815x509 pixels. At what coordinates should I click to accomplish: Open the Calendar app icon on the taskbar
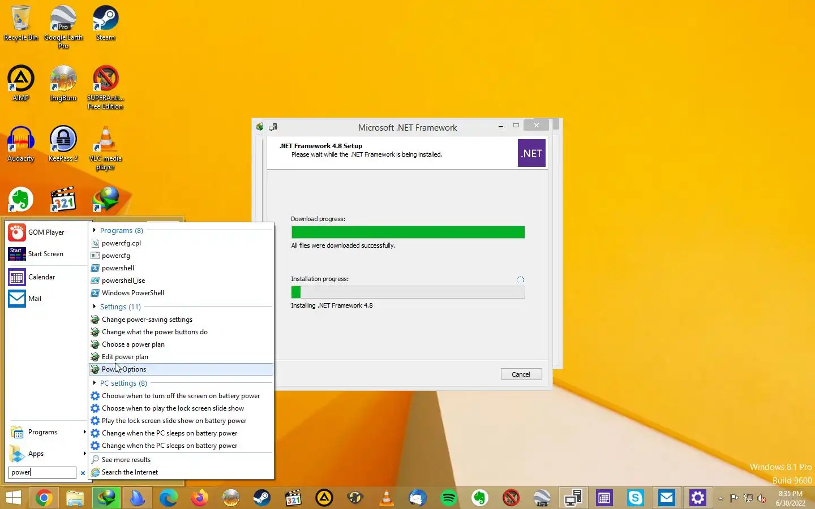[604, 498]
